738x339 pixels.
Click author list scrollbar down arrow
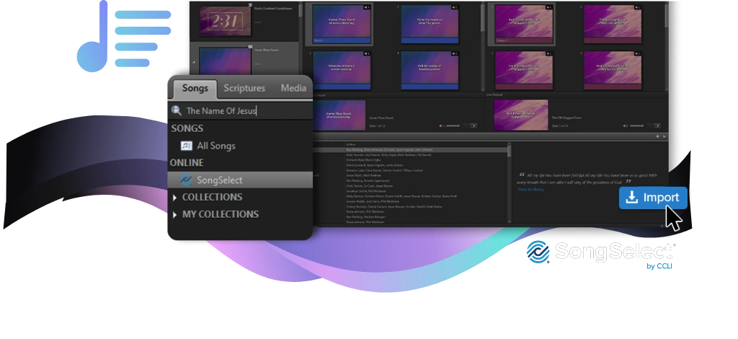509,221
